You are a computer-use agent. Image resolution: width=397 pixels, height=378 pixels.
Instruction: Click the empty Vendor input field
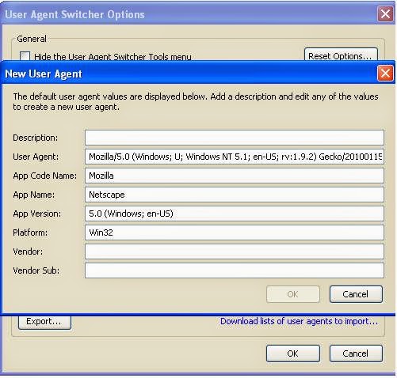235,251
